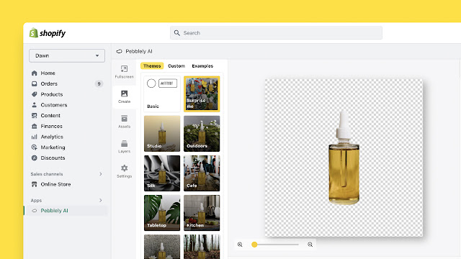The height and width of the screenshot is (259, 461).
Task: Switch to the Examples tab
Action: (x=202, y=65)
